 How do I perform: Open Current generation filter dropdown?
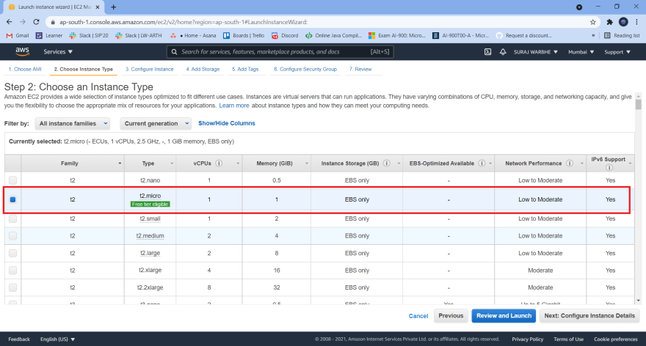point(156,123)
